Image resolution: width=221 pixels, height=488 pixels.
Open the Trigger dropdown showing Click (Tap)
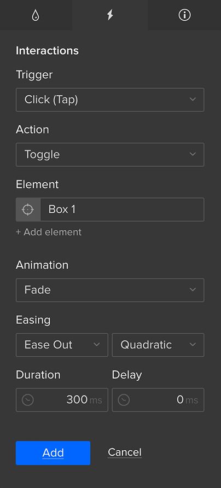pyautogui.click(x=110, y=100)
